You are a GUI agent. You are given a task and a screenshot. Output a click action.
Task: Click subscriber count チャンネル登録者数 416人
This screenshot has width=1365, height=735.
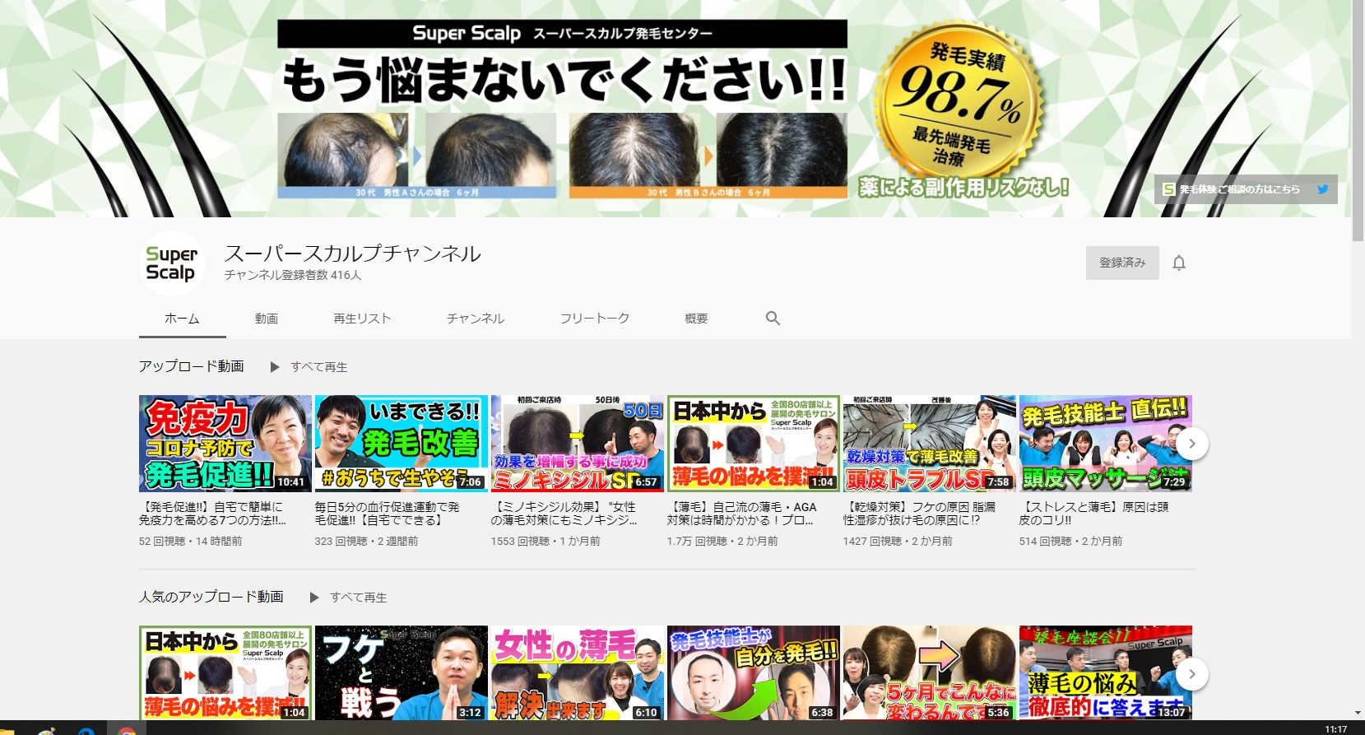(293, 276)
